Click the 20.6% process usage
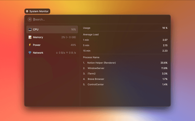 point(164,63)
